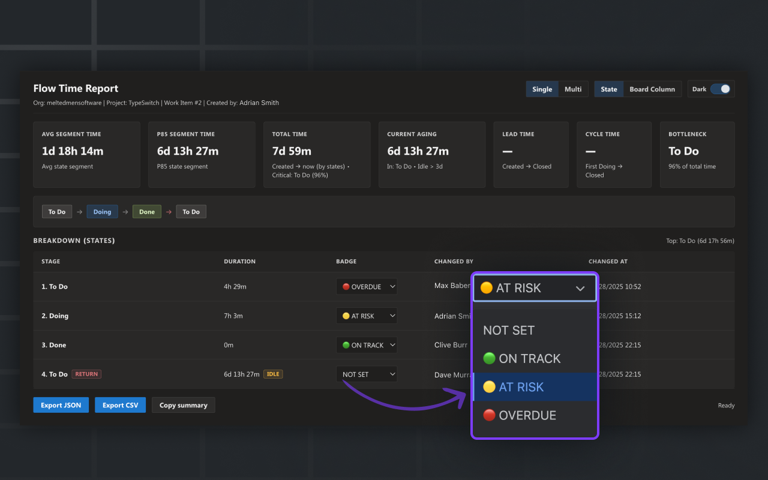
Task: Collapse the open AT RISK dropdown via its chevron
Action: 580,288
